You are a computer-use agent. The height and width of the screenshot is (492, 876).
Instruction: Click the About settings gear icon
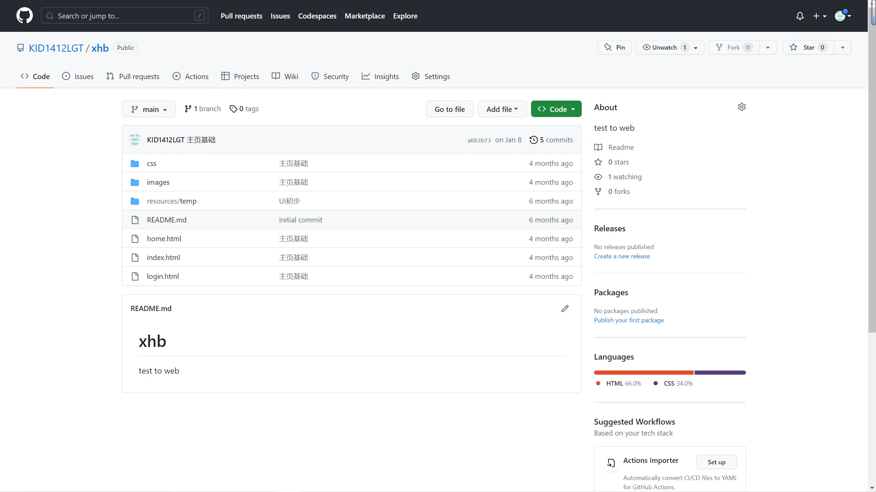(742, 107)
